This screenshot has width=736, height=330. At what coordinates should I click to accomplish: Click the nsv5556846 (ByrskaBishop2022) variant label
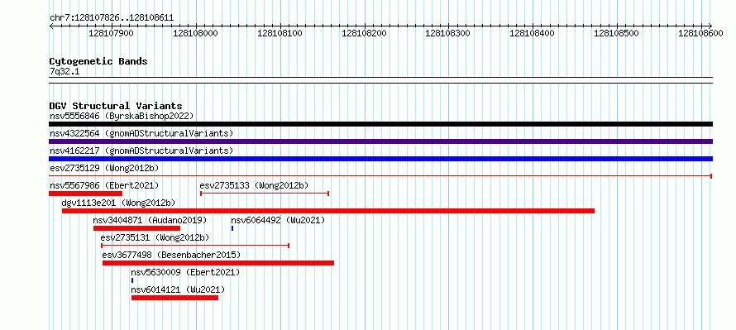pos(122,116)
